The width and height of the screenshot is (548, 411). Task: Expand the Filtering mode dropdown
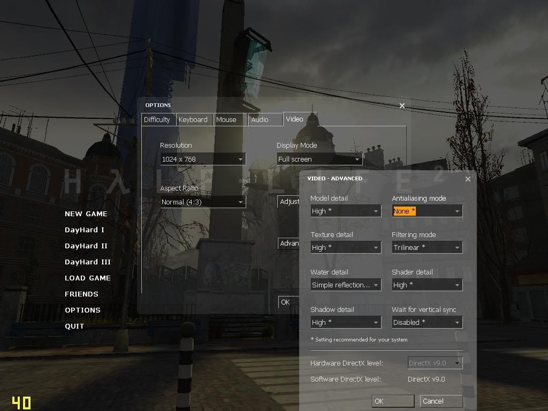point(427,247)
